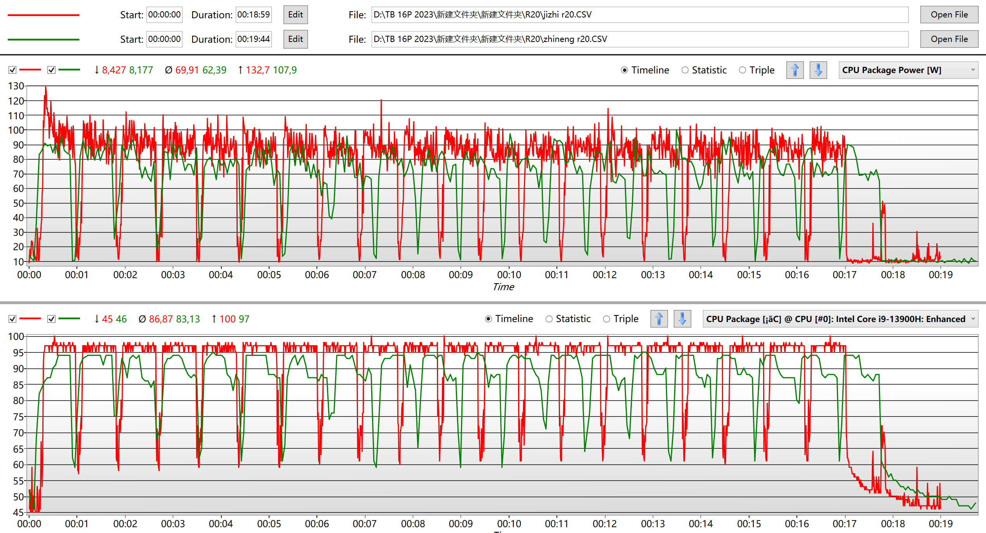This screenshot has width=986, height=533.
Task: Open File for jizhi r20.CSV row
Action: pyautogui.click(x=949, y=15)
